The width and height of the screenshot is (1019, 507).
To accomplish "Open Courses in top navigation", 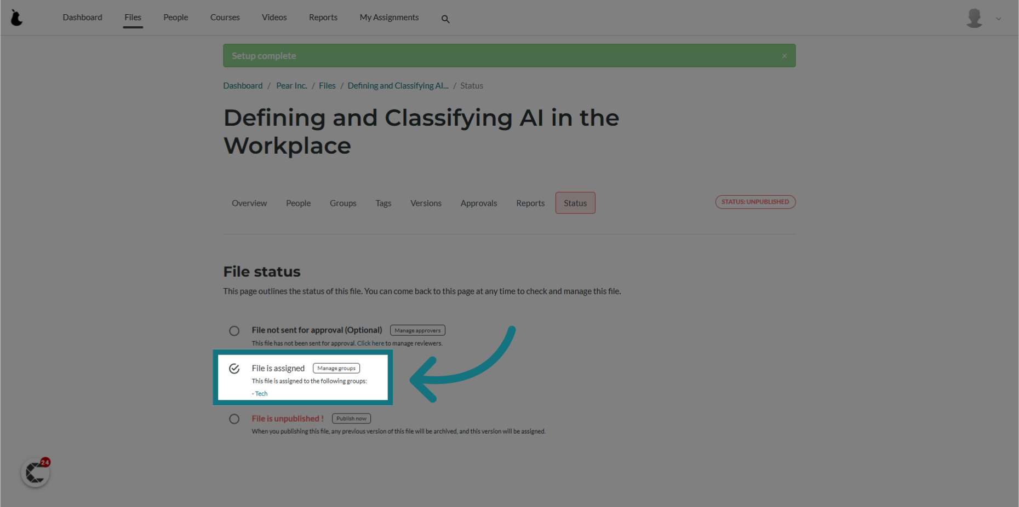I will [225, 18].
